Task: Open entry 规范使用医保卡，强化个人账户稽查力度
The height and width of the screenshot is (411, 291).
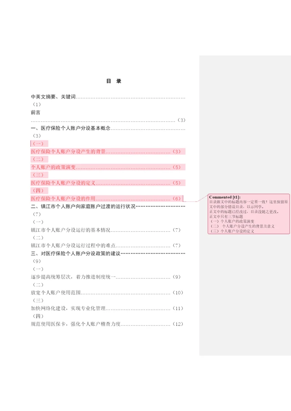Action: click(x=76, y=324)
